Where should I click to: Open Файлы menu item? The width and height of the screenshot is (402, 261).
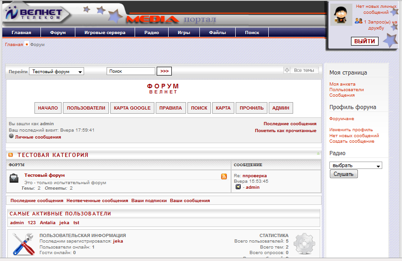point(217,33)
